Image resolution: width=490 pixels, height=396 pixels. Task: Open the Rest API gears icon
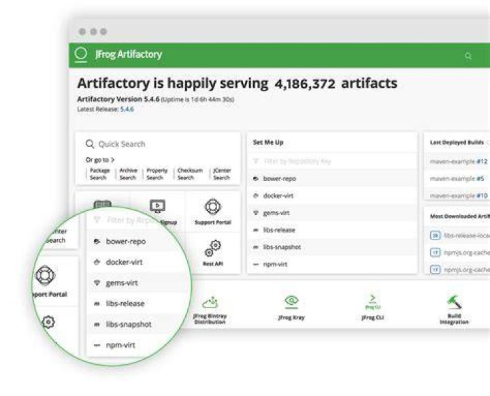click(x=213, y=248)
